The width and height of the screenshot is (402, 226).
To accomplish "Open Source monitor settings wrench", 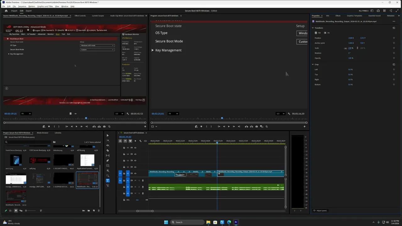I will 128,114.
